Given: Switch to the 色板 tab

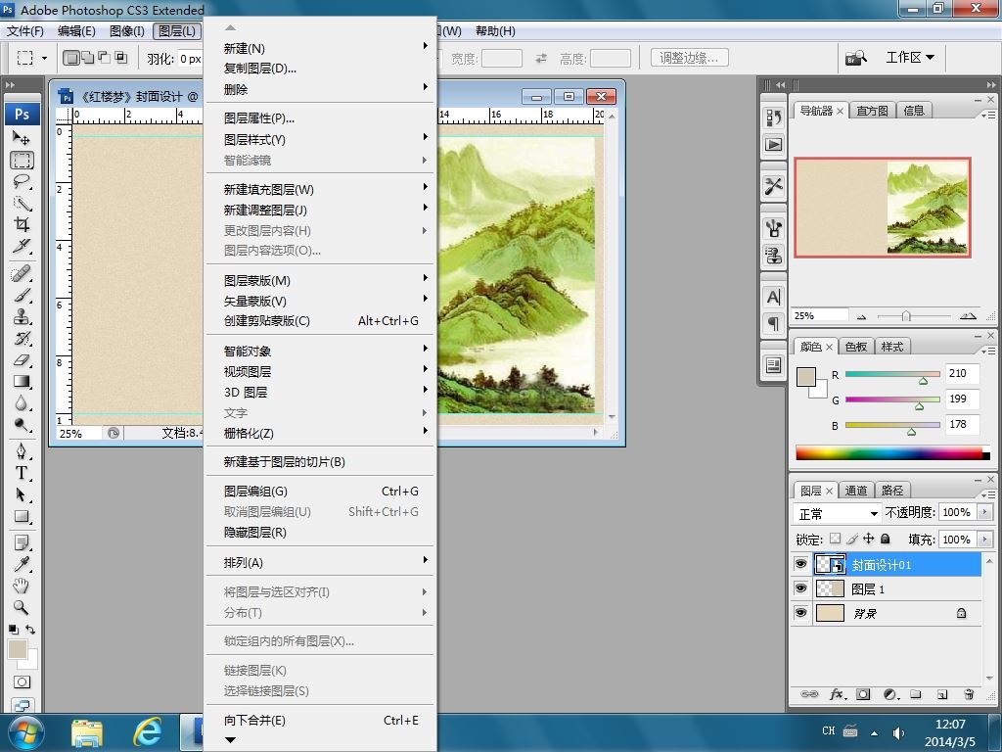Looking at the screenshot, I should point(855,347).
